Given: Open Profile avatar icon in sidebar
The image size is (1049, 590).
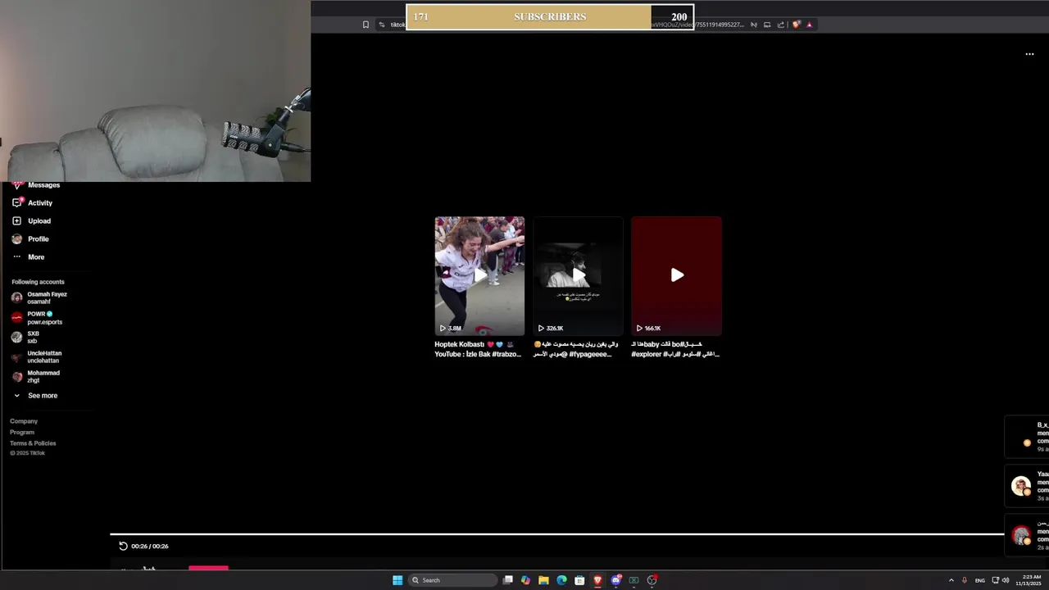Looking at the screenshot, I should 16,238.
